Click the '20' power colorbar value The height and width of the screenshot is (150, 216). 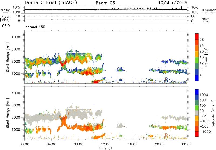coord(201,51)
